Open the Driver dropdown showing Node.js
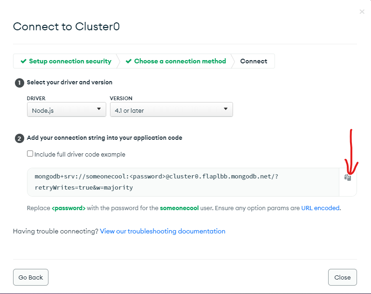 point(66,110)
